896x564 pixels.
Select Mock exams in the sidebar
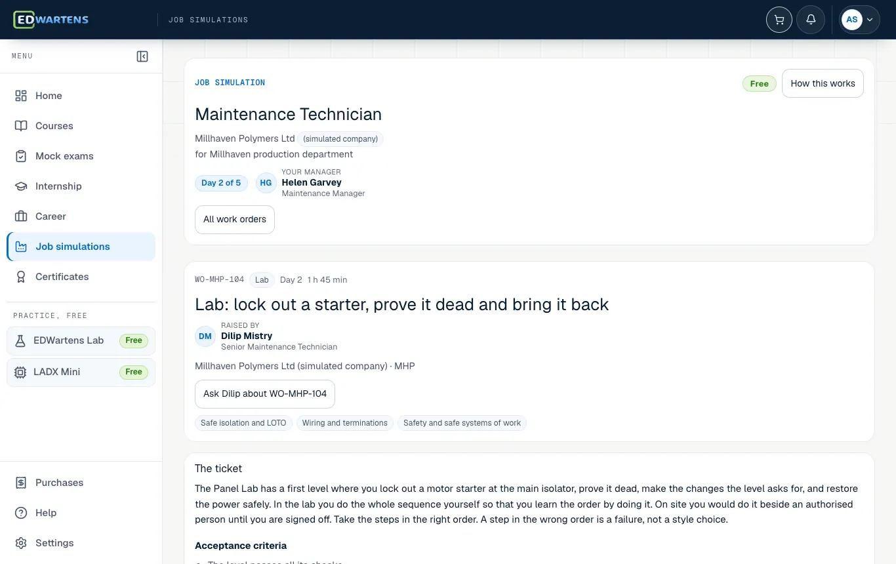click(x=81, y=156)
